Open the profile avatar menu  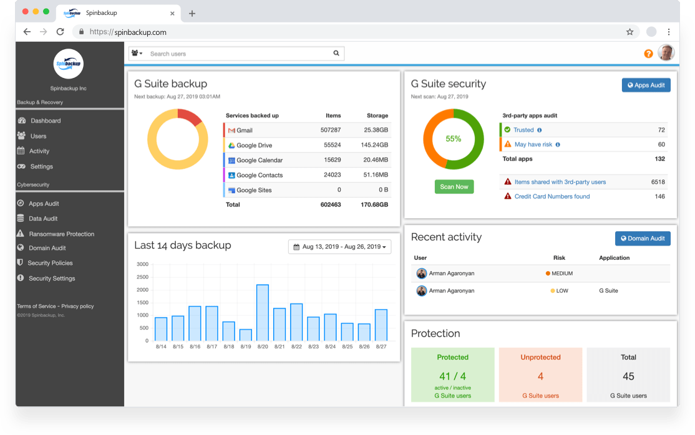pyautogui.click(x=666, y=53)
